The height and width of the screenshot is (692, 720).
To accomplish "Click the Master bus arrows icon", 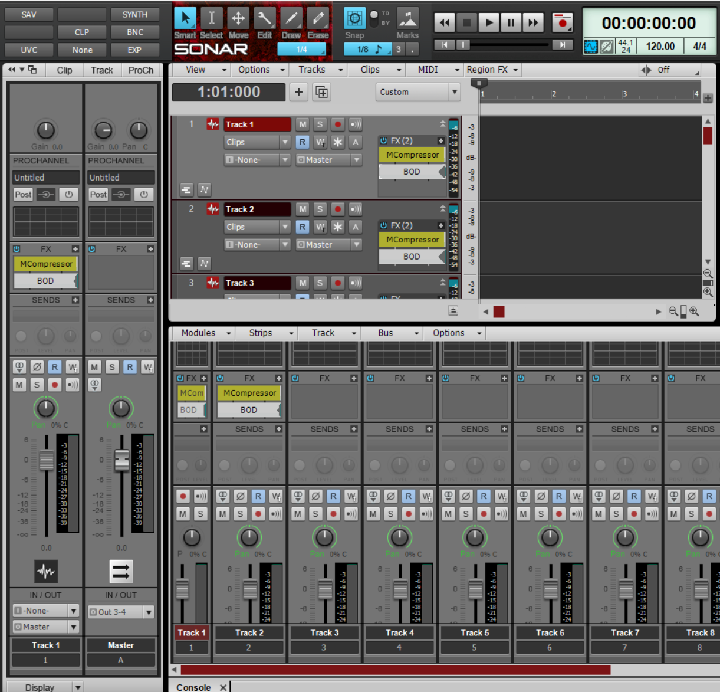I will 121,571.
